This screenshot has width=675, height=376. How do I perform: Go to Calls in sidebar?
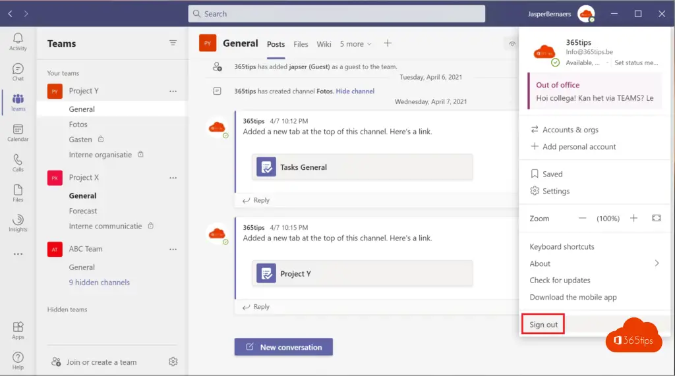[18, 163]
